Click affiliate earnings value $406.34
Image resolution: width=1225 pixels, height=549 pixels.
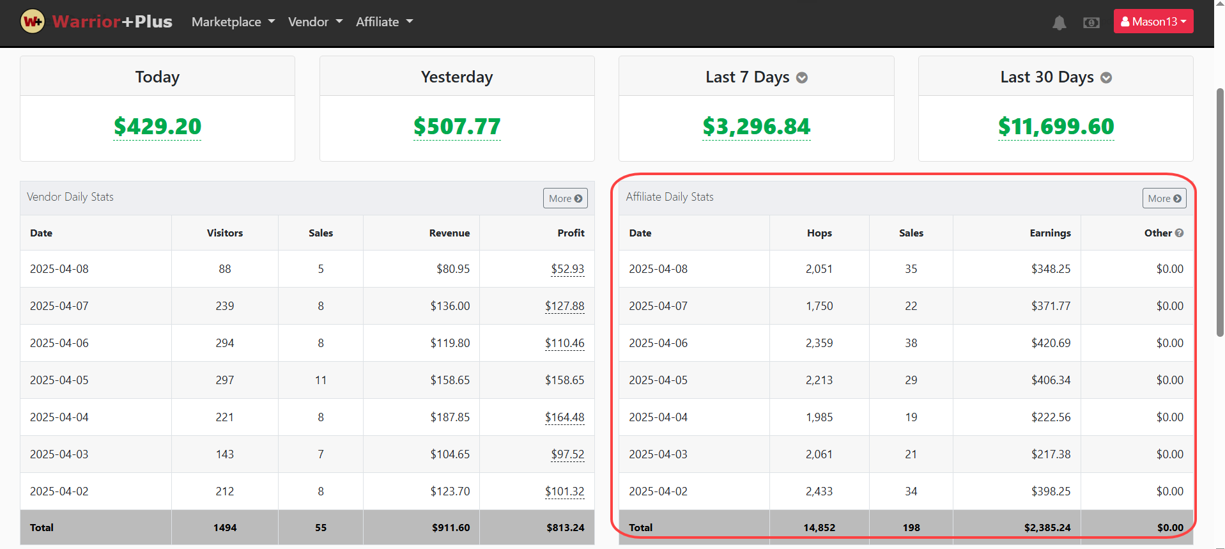[1051, 380]
